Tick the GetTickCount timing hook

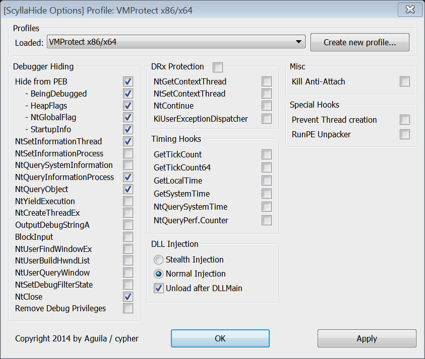pos(267,154)
